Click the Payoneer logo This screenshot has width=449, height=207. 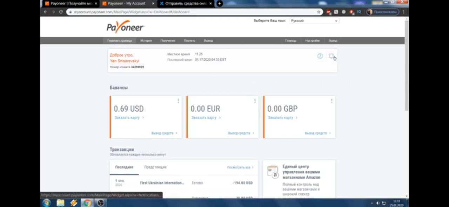125,27
